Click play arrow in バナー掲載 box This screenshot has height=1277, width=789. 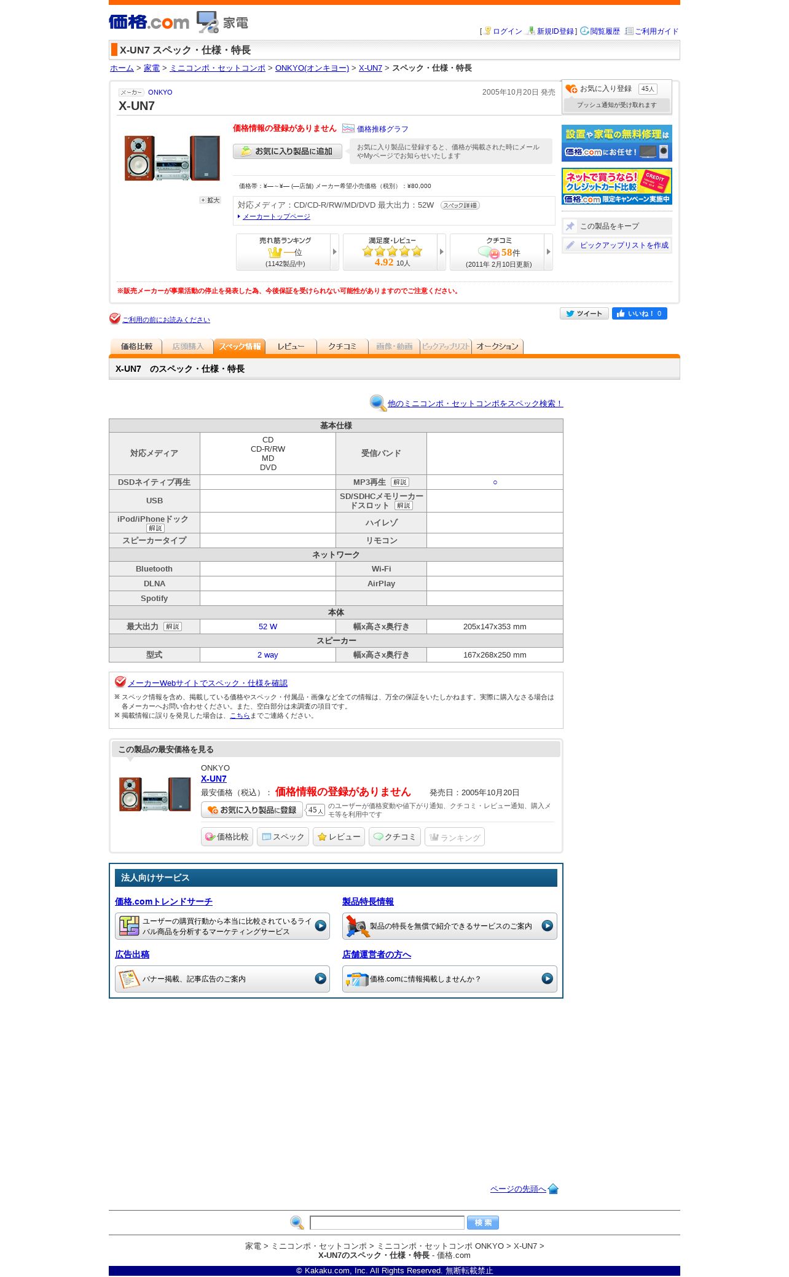click(x=321, y=978)
